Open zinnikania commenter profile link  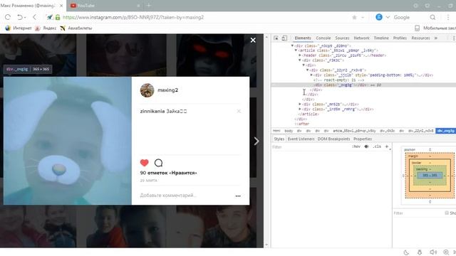coord(152,111)
